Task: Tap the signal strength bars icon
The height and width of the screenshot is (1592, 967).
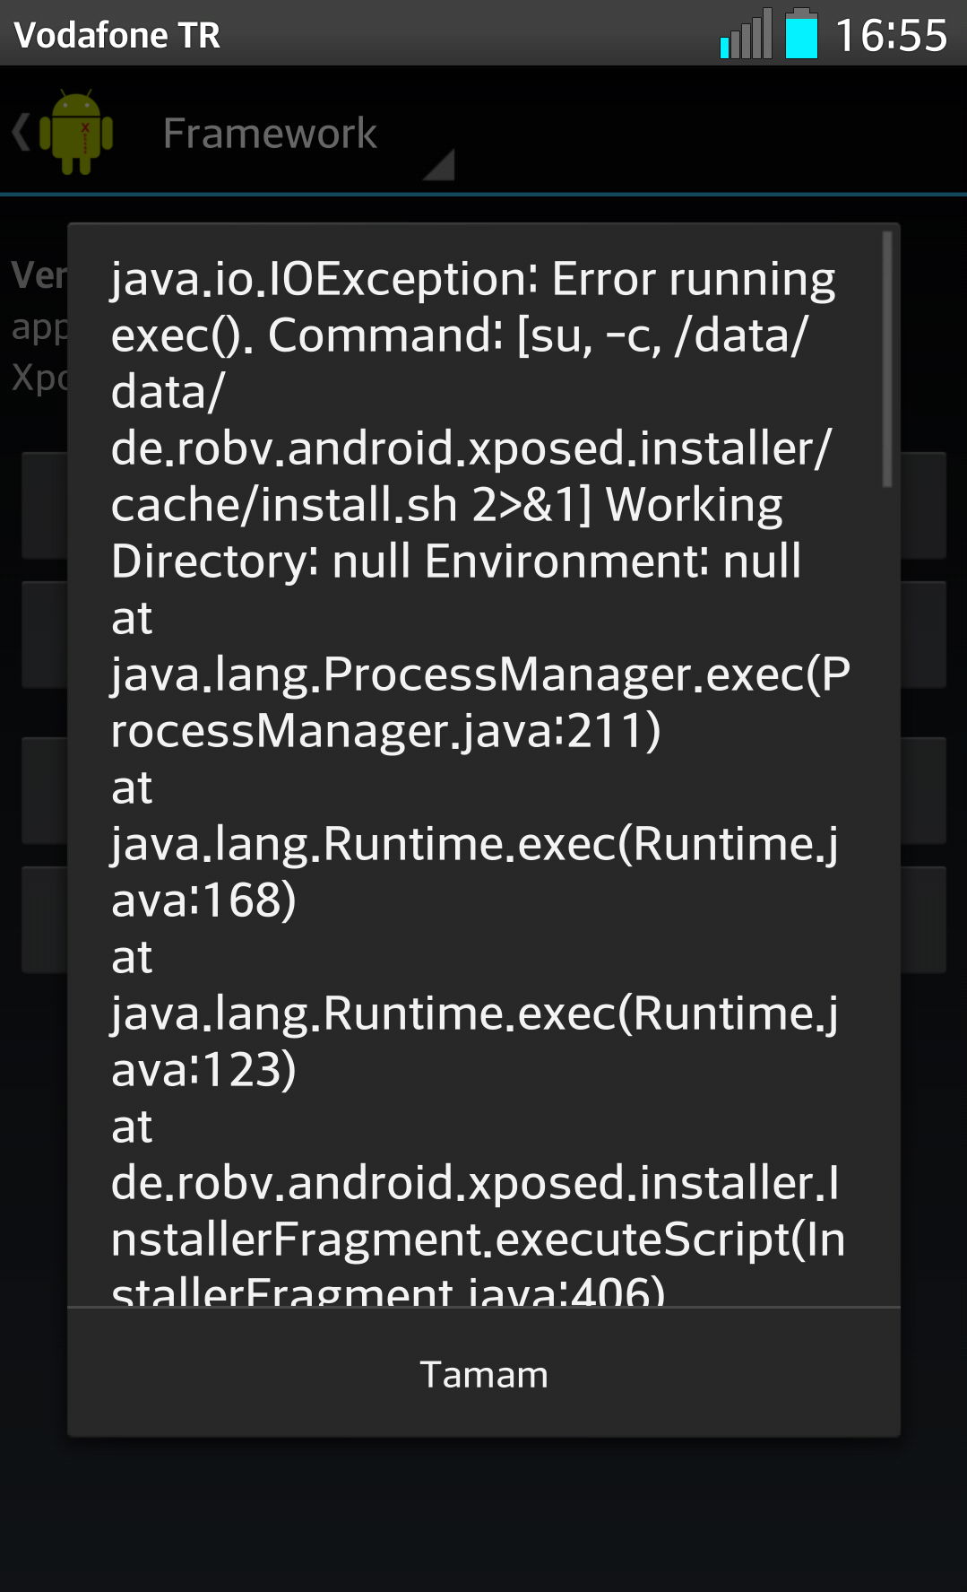Action: coord(746,34)
